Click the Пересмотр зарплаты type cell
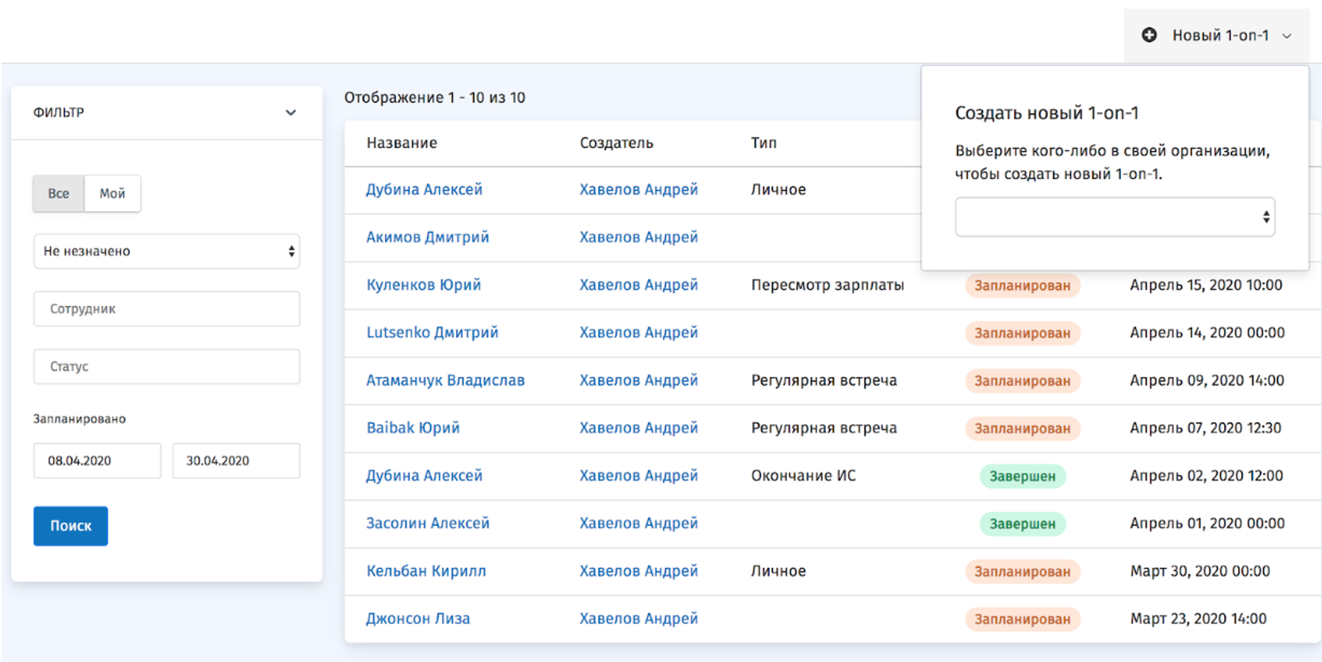The height and width of the screenshot is (662, 1322). coord(828,284)
